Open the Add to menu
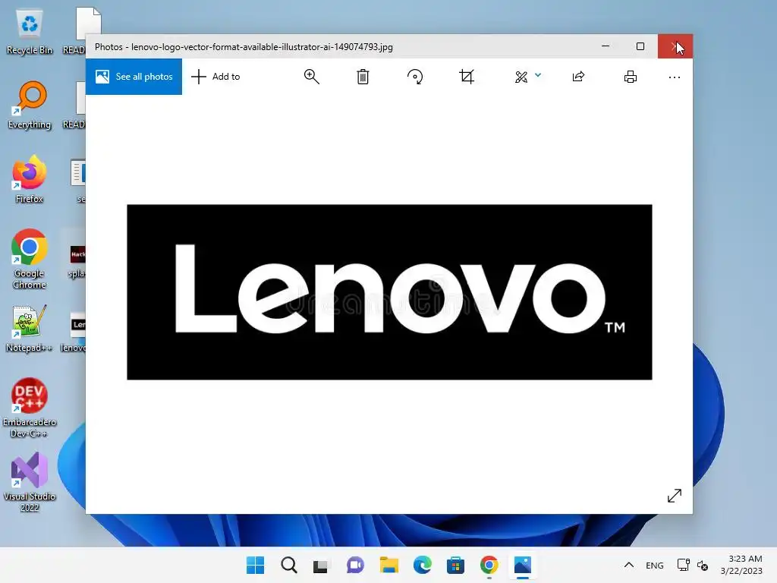Screen dimensions: 777x583 coord(215,77)
